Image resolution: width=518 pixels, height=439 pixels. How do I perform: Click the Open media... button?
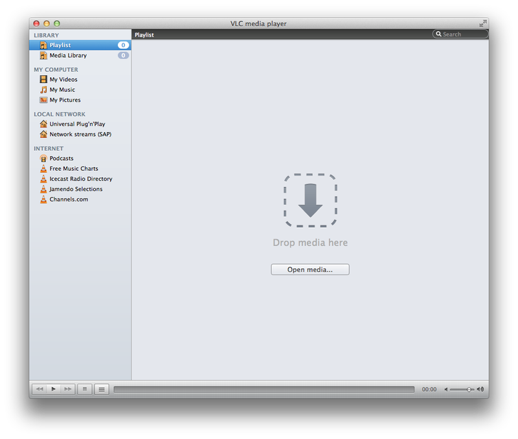(x=310, y=269)
